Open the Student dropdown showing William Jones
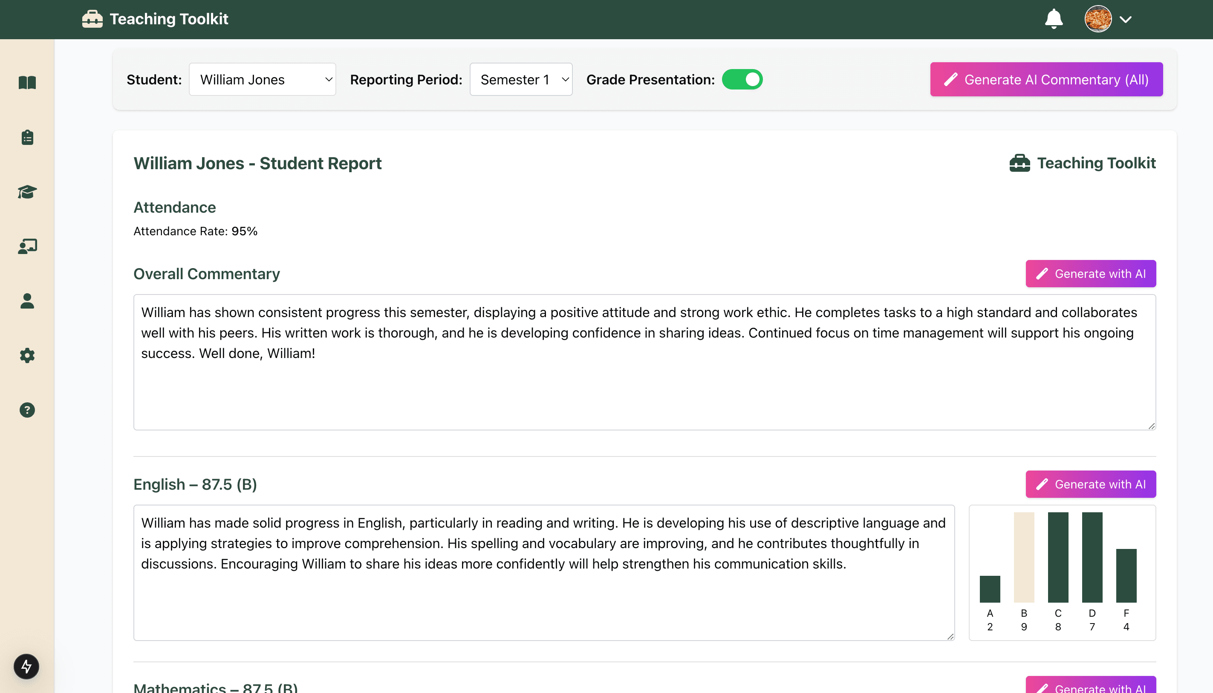 click(x=263, y=79)
